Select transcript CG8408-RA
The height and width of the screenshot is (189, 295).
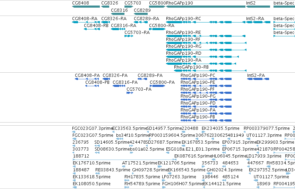tap(86, 22)
